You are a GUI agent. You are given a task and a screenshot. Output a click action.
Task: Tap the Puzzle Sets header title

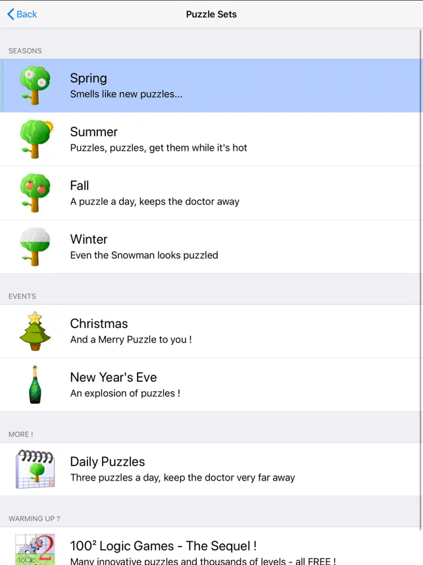tap(211, 14)
